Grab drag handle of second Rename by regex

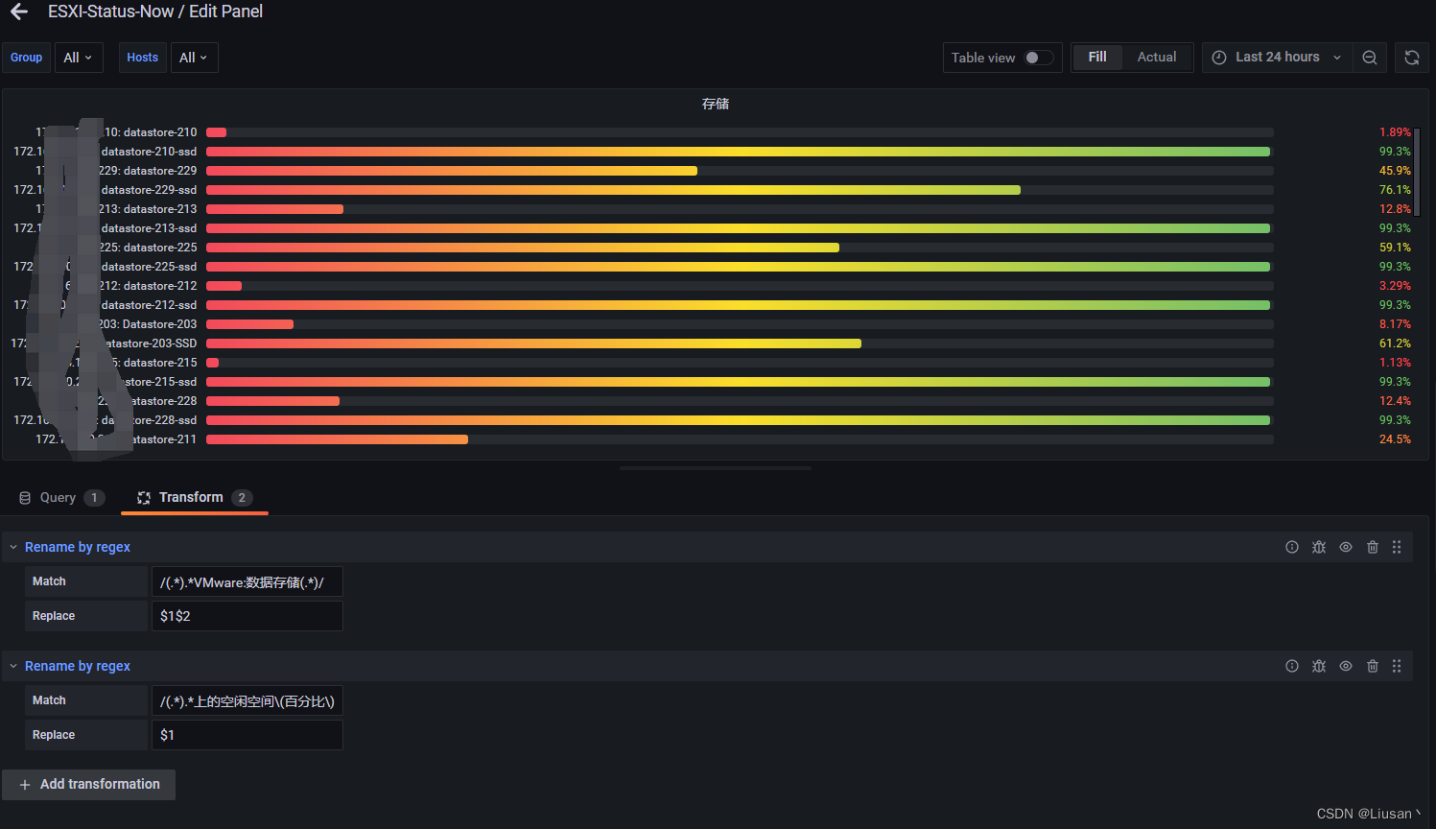tap(1397, 666)
